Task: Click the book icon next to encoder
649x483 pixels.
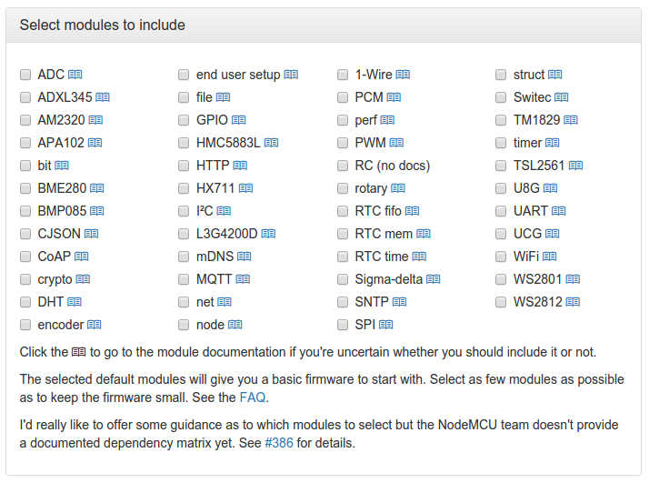Action: point(94,325)
